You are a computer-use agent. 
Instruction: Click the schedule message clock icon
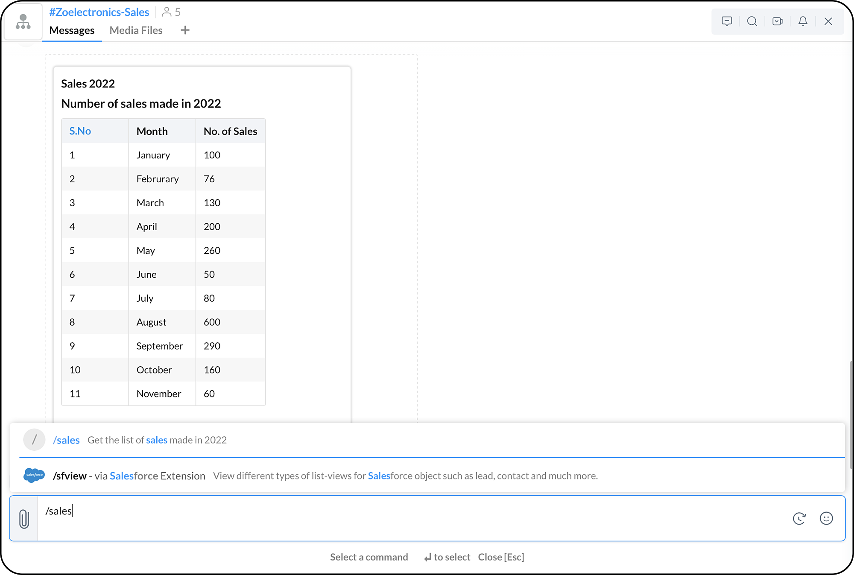click(x=799, y=518)
